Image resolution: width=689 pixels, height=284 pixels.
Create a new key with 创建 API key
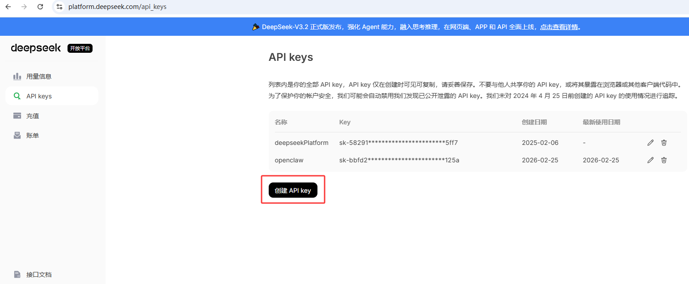293,190
